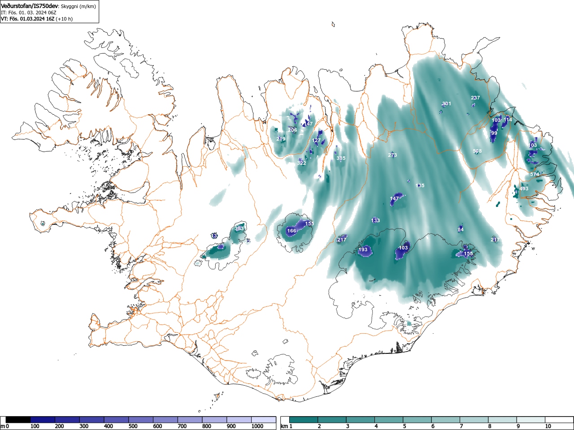Screen dimensions: 574x430
Task: Click the 500–600 m legend swatch
Action: (141, 420)
